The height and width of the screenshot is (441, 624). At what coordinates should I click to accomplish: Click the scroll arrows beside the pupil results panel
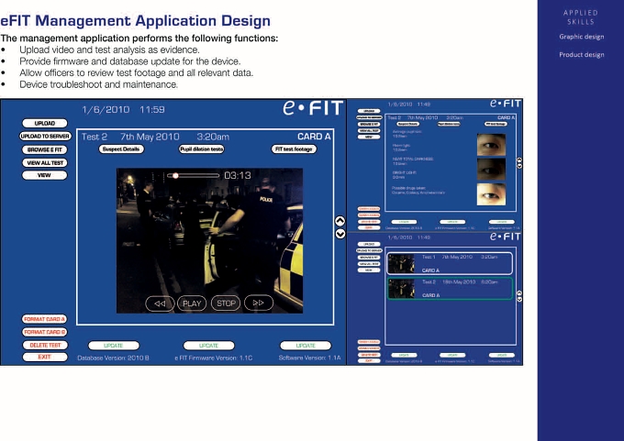coord(519,163)
